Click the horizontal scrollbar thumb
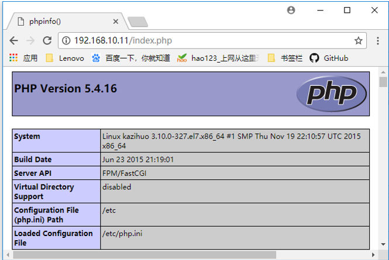This screenshot has width=389, height=260. click(x=144, y=255)
